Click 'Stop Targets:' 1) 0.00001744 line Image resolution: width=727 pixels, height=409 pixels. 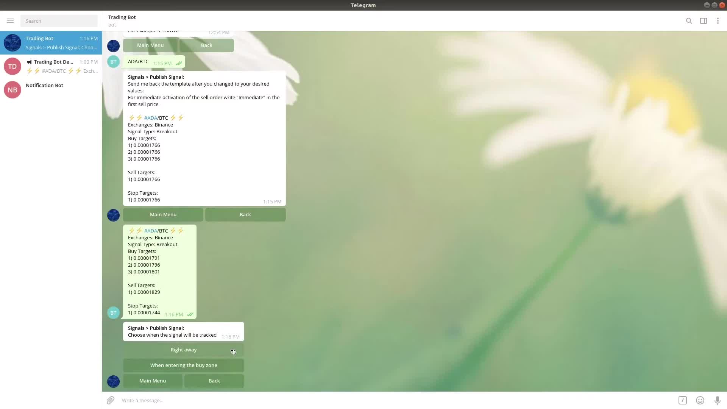(x=144, y=312)
